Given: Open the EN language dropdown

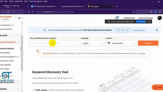Looking at the screenshot, I should tap(20, 18).
